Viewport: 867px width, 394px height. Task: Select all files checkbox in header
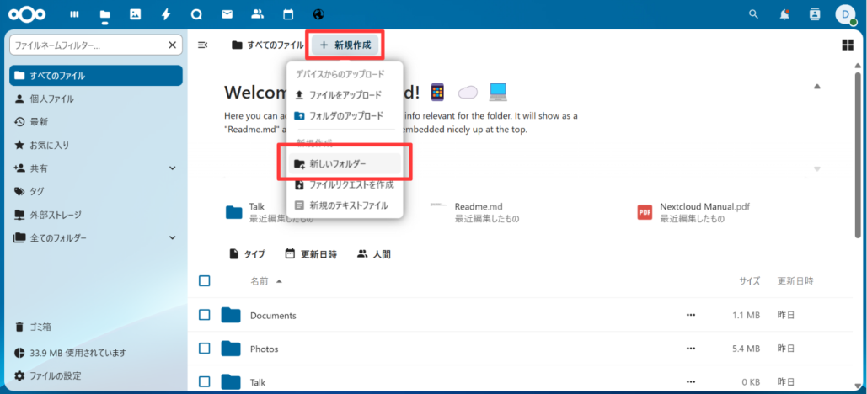coord(205,281)
